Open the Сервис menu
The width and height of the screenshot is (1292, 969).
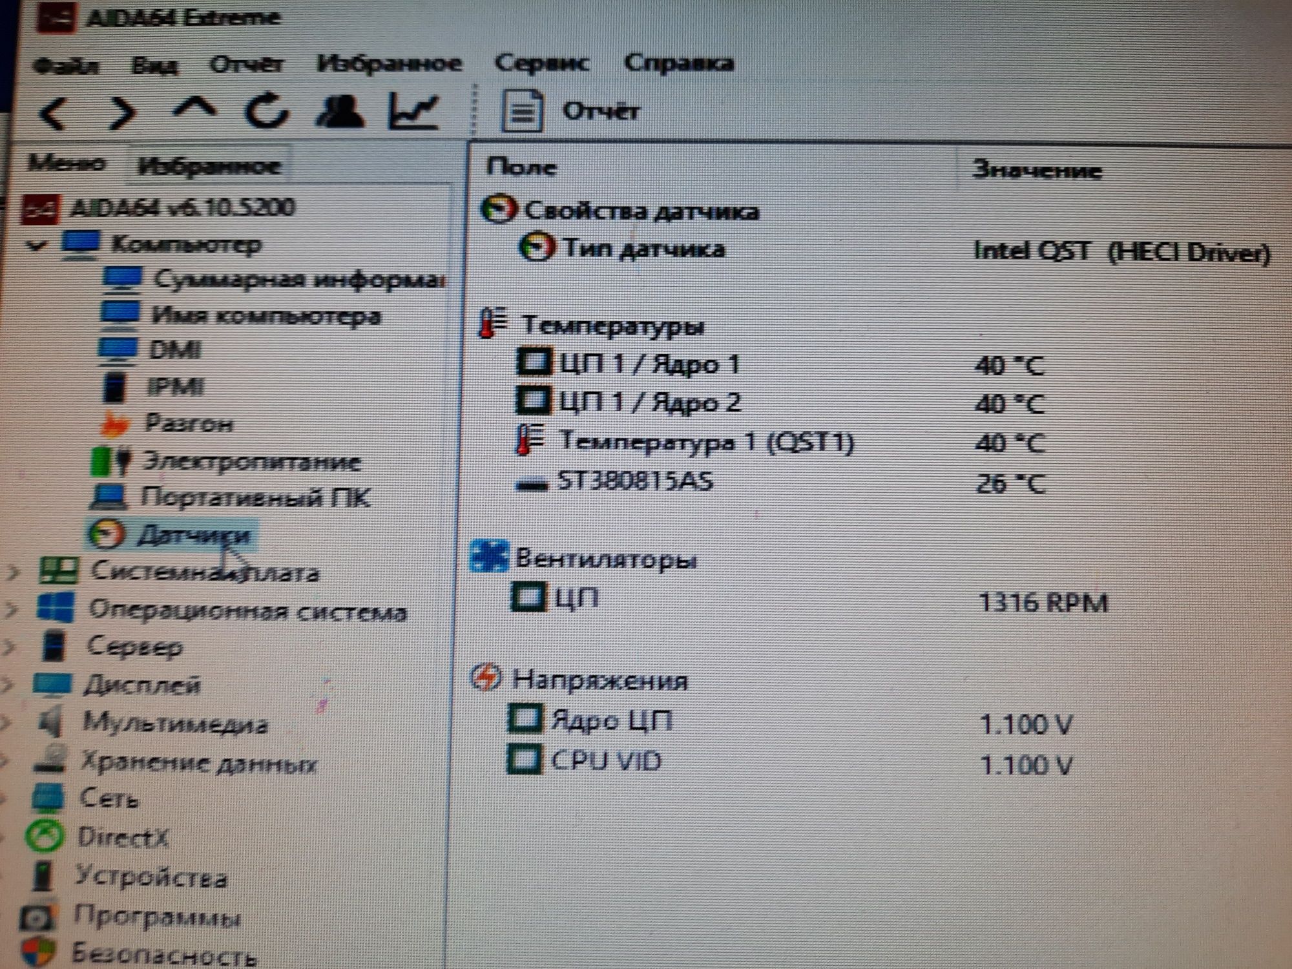[x=541, y=63]
